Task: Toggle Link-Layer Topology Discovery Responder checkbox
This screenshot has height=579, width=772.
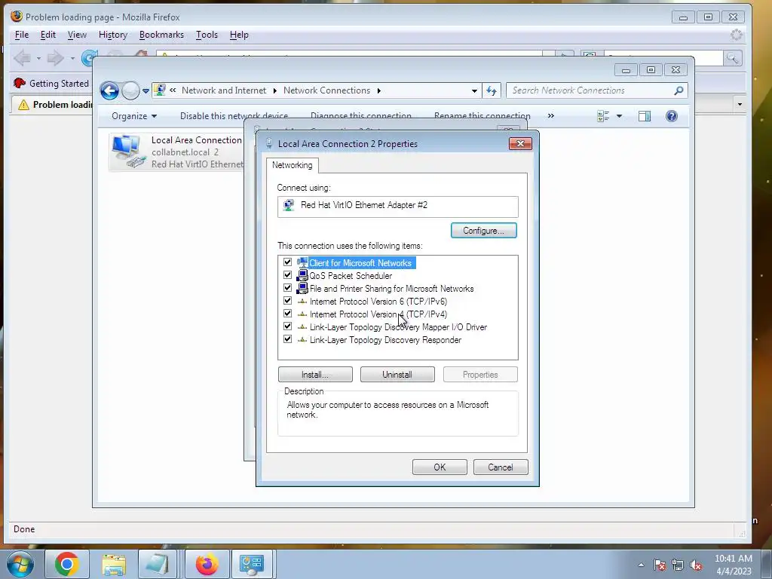Action: [287, 339]
